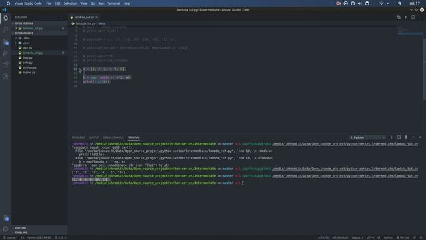Open the activity bar icon below Extensions
Image resolution: width=426 pixels, height=240 pixels.
pos(5,77)
